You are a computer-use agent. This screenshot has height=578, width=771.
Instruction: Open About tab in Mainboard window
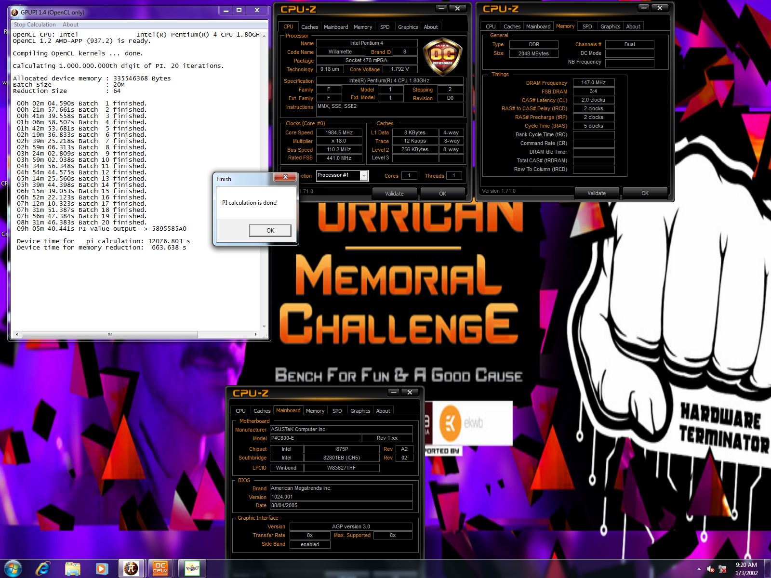click(x=383, y=411)
